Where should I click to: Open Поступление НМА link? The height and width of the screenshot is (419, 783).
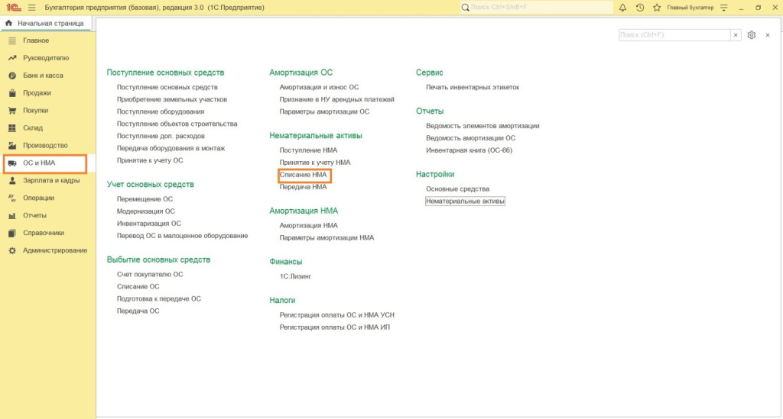308,150
